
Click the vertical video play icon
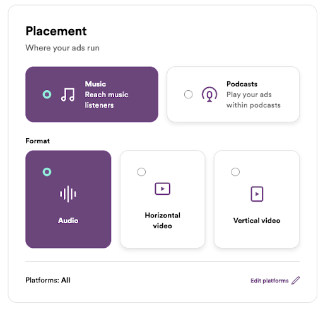(257, 194)
